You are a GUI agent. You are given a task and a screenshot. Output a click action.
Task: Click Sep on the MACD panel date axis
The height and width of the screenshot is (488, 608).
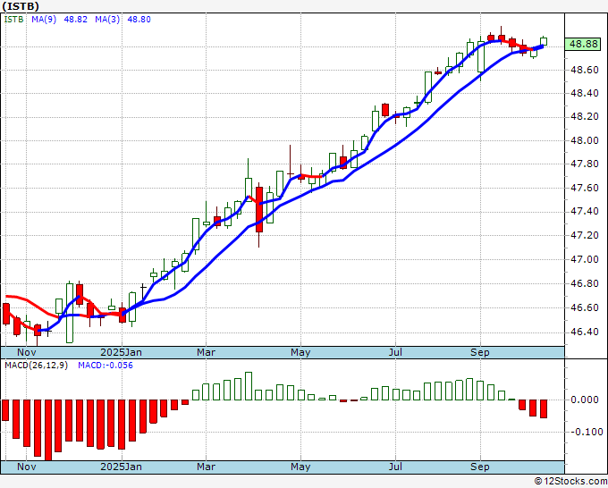(x=480, y=467)
